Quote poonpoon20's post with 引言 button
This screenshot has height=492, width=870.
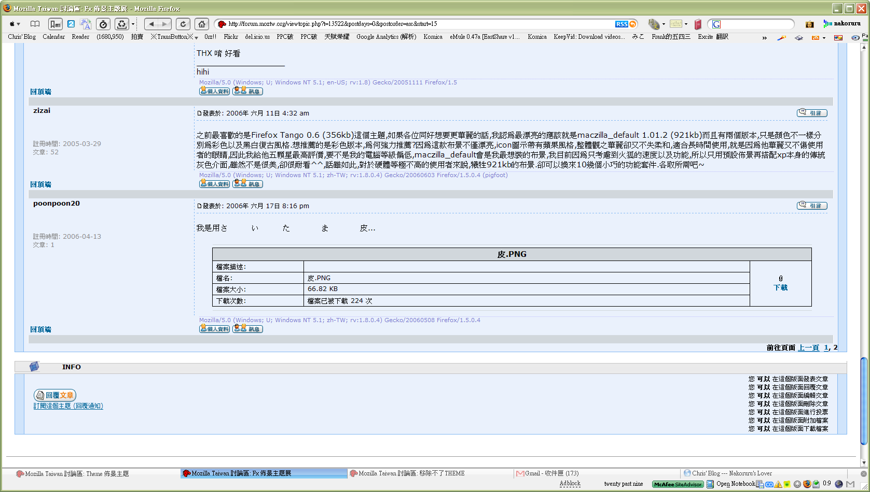[812, 206]
